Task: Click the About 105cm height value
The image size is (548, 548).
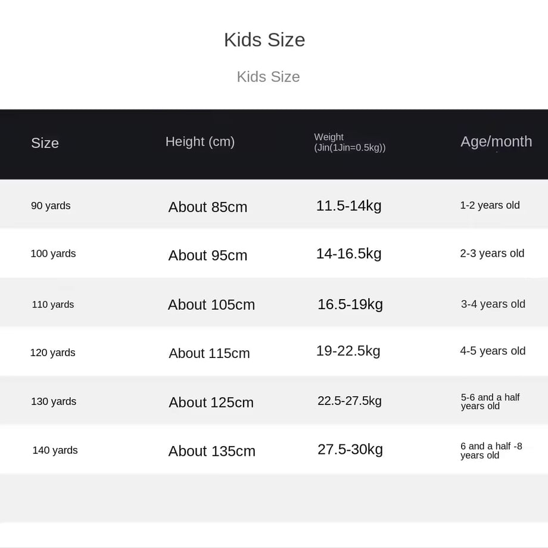Action: [211, 305]
